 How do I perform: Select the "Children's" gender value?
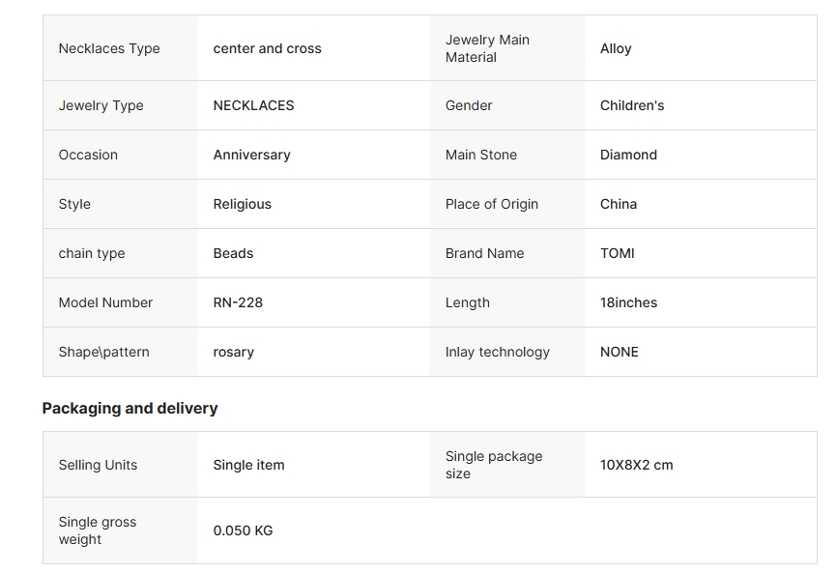pyautogui.click(x=632, y=105)
